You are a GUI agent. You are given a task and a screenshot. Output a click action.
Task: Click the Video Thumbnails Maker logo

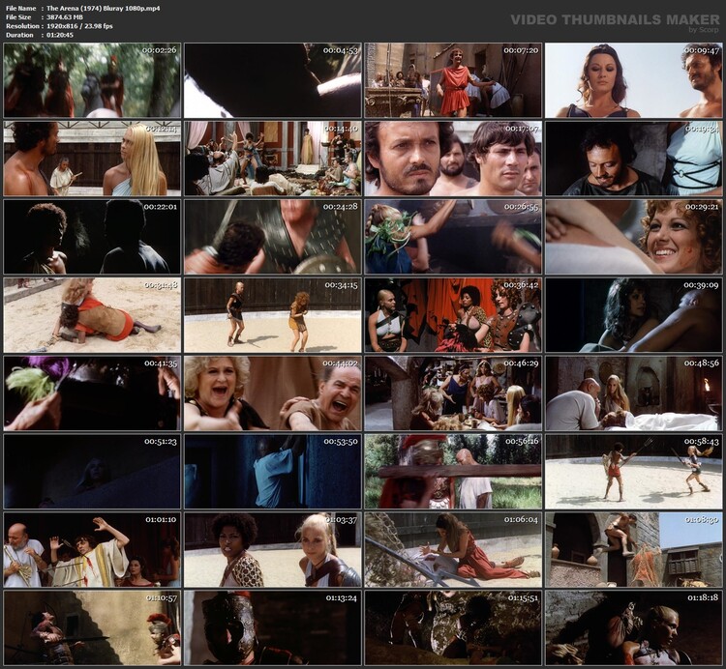(615, 21)
